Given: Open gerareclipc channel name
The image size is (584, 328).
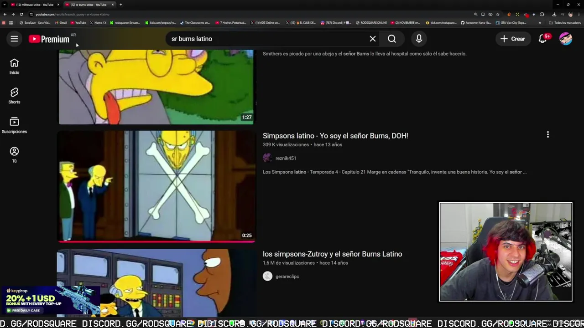Looking at the screenshot, I should [287, 277].
